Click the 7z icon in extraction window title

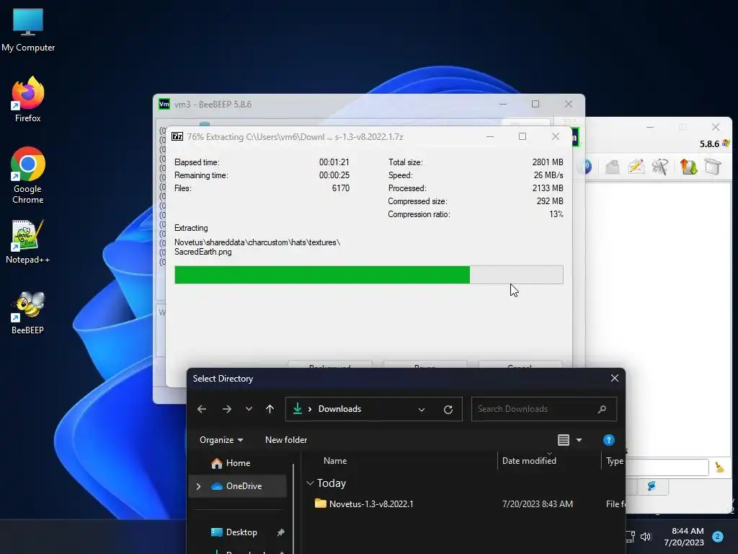pyautogui.click(x=177, y=136)
